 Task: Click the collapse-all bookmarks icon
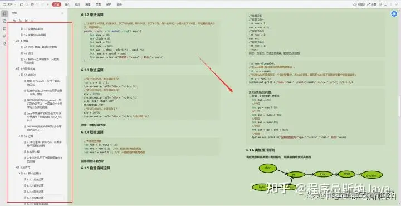pos(21,20)
